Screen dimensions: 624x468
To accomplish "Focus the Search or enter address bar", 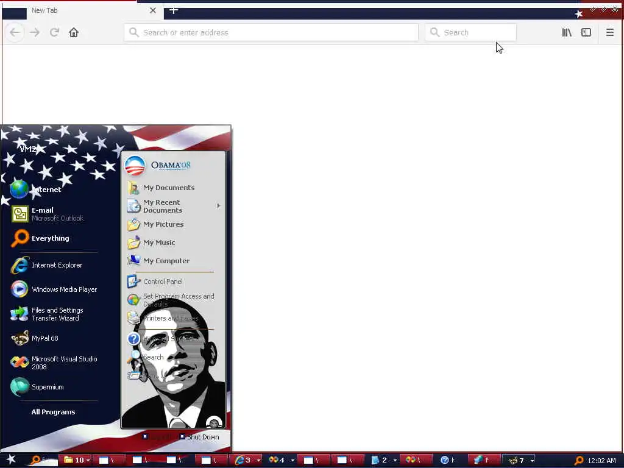I will pos(271,32).
